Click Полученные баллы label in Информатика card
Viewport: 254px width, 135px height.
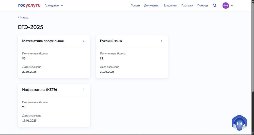tap(35, 102)
